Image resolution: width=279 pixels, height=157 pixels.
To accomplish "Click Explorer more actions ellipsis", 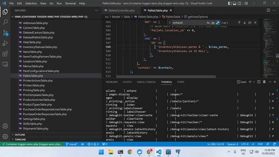I will pyautogui.click(x=96, y=10).
